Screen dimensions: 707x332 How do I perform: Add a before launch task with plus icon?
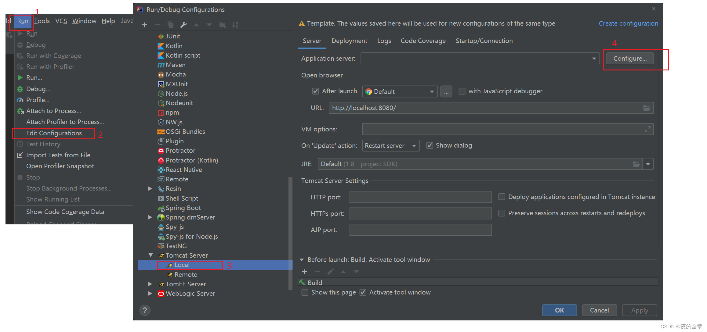pyautogui.click(x=304, y=272)
